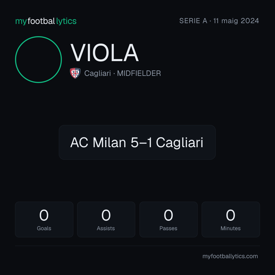Click the empty green player avatar circle
Viewport: 275px width, 275px height.
coord(38,59)
